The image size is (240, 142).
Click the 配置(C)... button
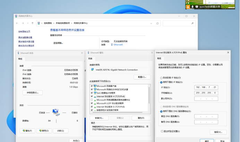point(142,77)
